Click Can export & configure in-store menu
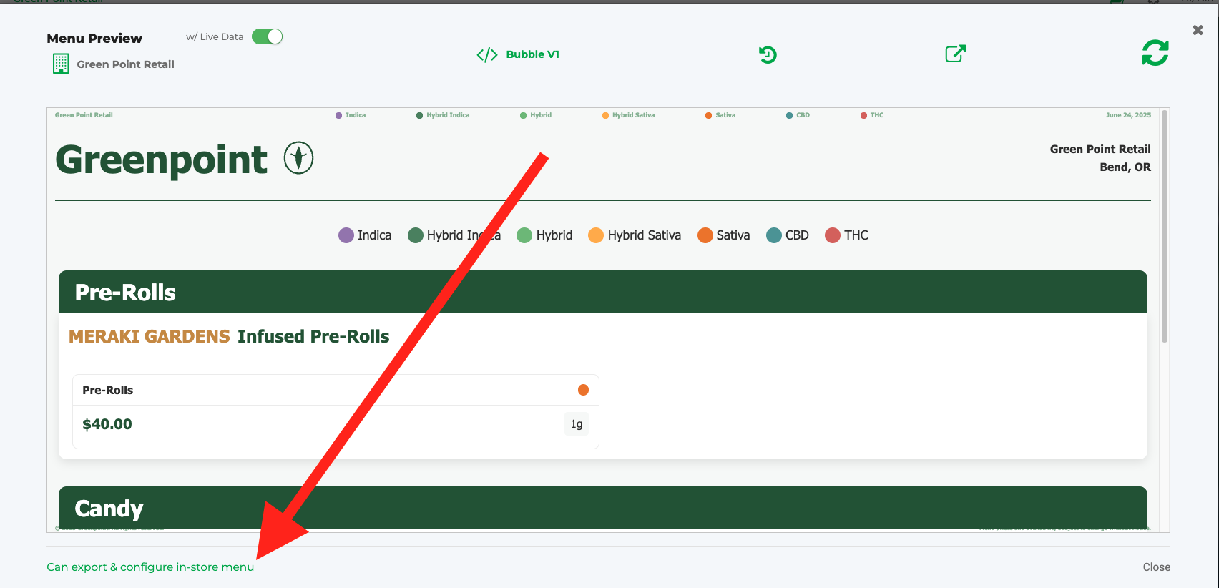The image size is (1219, 588). click(150, 567)
